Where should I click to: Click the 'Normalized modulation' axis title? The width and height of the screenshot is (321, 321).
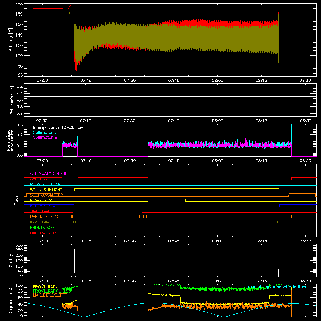point(10,140)
